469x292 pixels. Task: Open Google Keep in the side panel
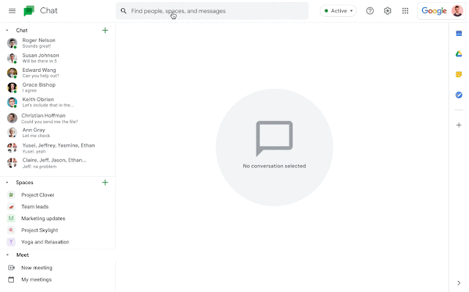point(459,74)
